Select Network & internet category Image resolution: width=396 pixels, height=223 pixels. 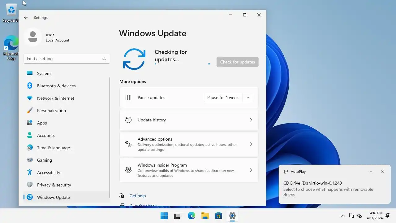[x=67, y=98]
